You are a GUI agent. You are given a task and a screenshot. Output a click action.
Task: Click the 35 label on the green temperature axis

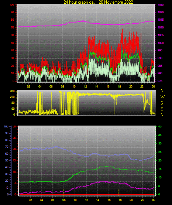click(x=160, y=135)
